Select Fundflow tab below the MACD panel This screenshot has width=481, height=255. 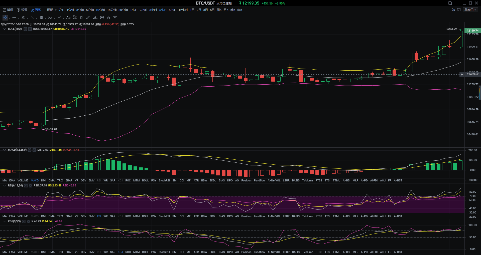point(260,180)
